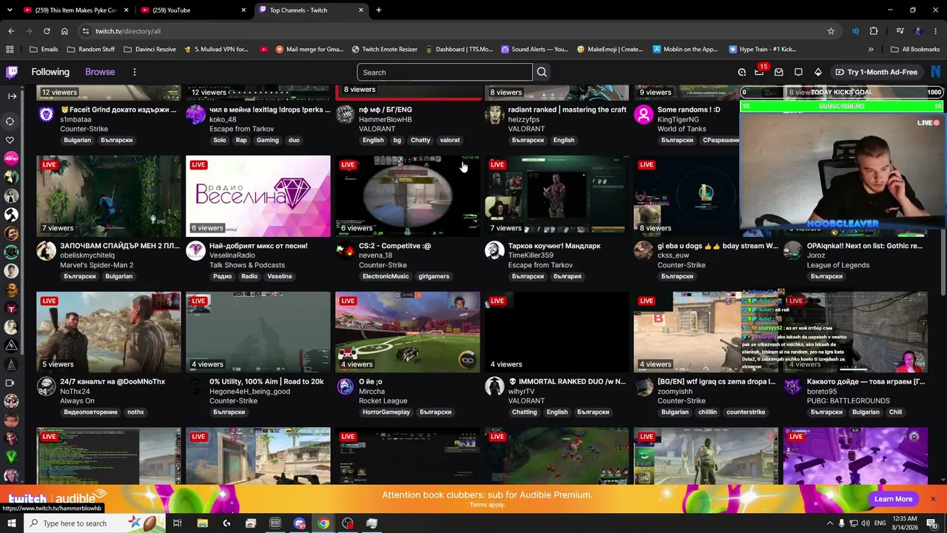Open the Davinci Resolve bookmark folder
Viewport: 947px width, 533px height.
pyautogui.click(x=150, y=50)
